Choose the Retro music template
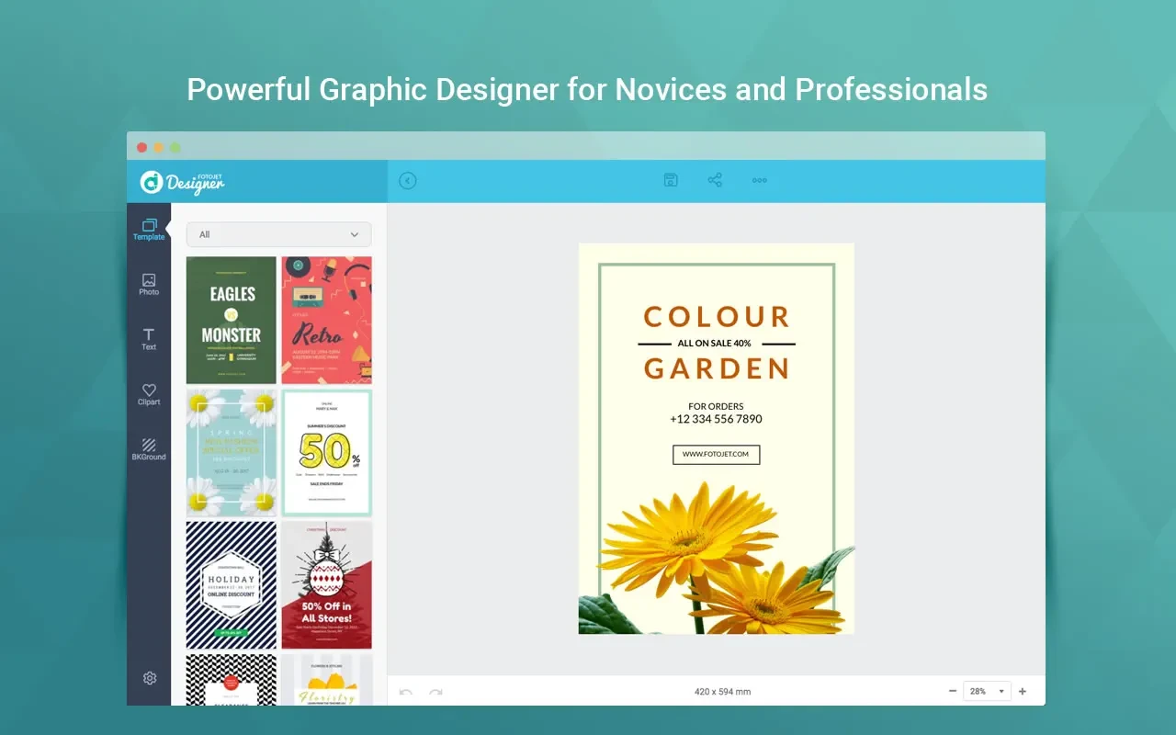1176x735 pixels. coord(327,319)
